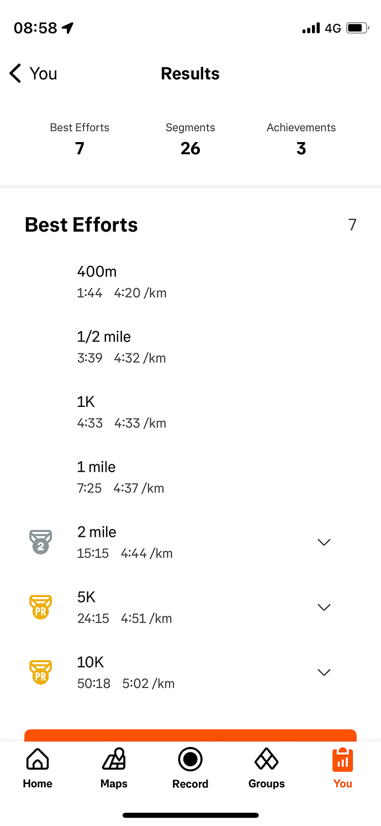Tap the back chevron beside You
Viewport: 381px width, 826px height.
click(15, 73)
